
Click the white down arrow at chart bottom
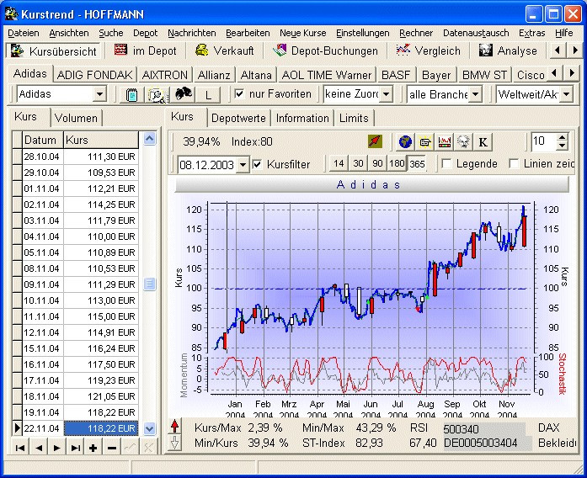(174, 443)
